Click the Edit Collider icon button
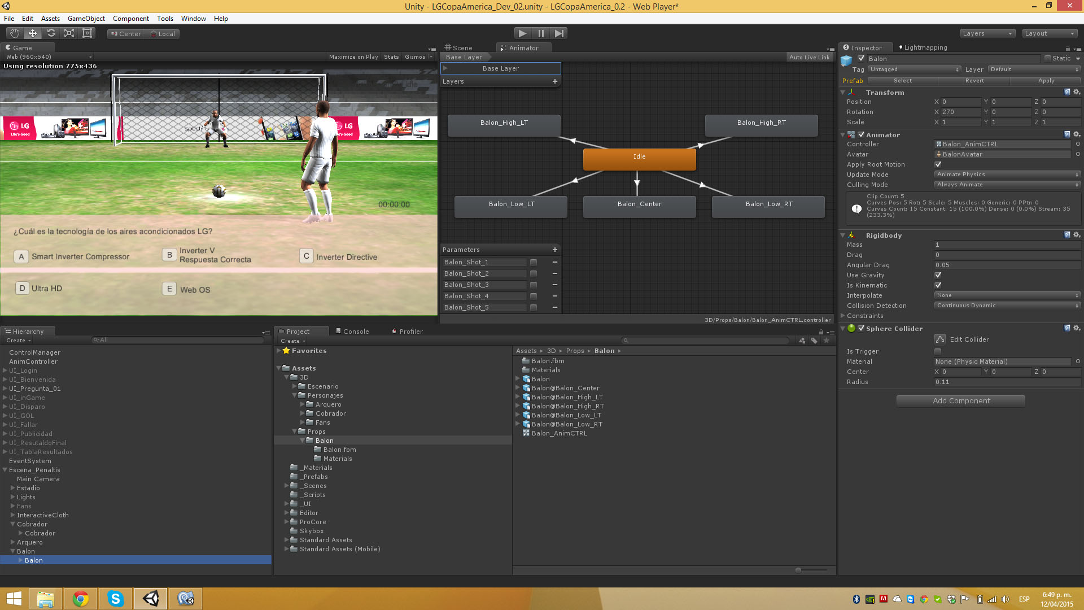1084x610 pixels. coord(940,339)
